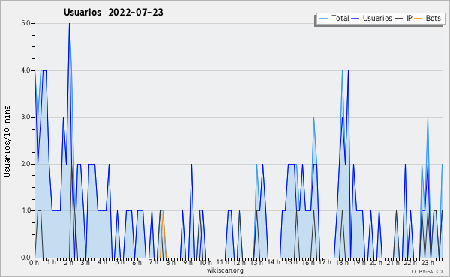The height and width of the screenshot is (277, 450).
Task: Click the 3.0 y-axis value
Action: tap(25, 117)
